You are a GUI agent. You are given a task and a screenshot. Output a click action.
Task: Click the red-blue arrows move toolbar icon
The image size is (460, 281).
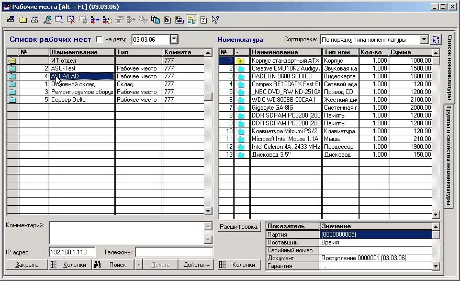(x=95, y=20)
